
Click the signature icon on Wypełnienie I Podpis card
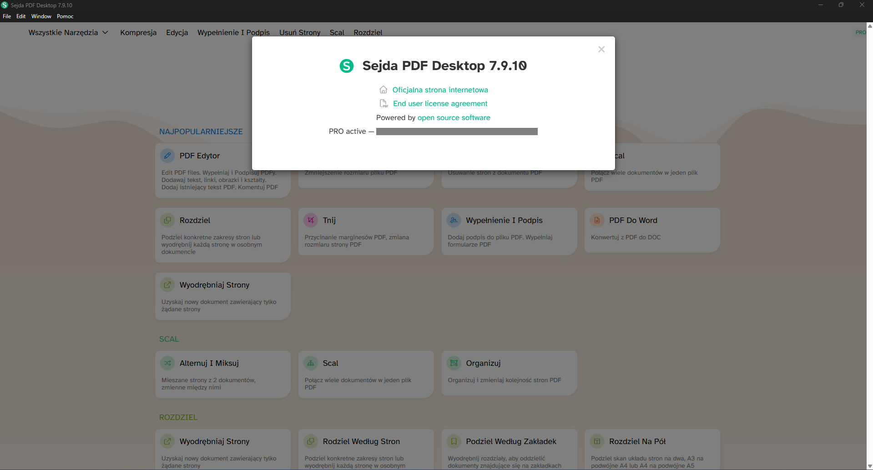[x=454, y=220]
